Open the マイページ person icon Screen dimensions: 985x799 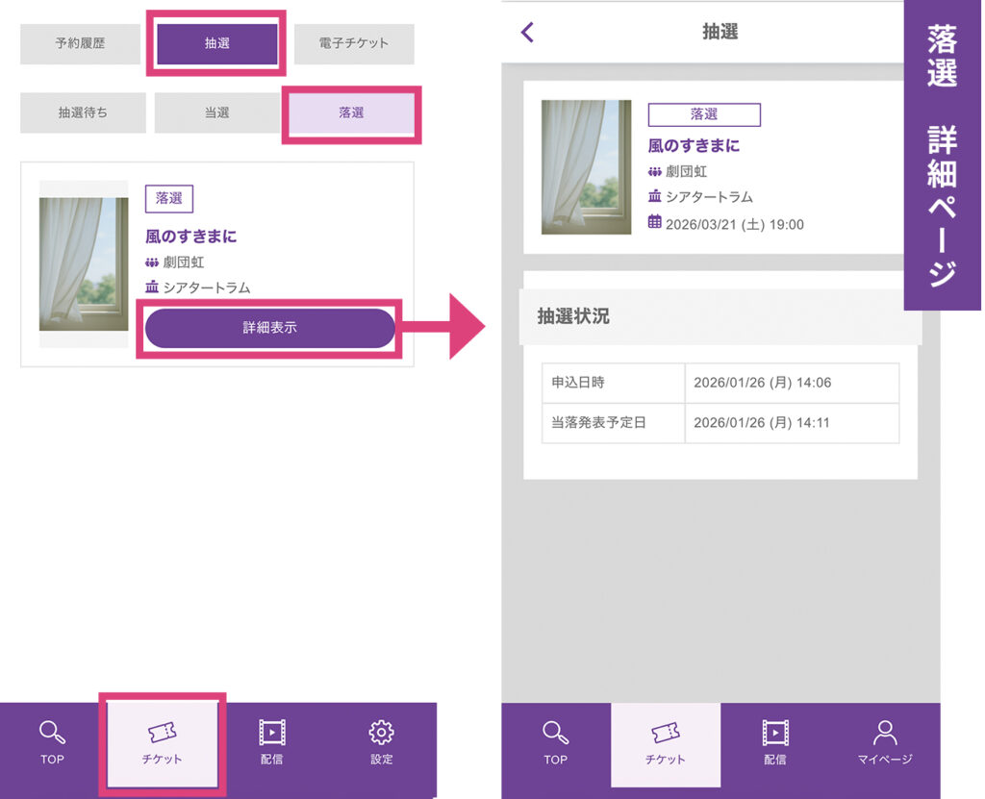885,734
